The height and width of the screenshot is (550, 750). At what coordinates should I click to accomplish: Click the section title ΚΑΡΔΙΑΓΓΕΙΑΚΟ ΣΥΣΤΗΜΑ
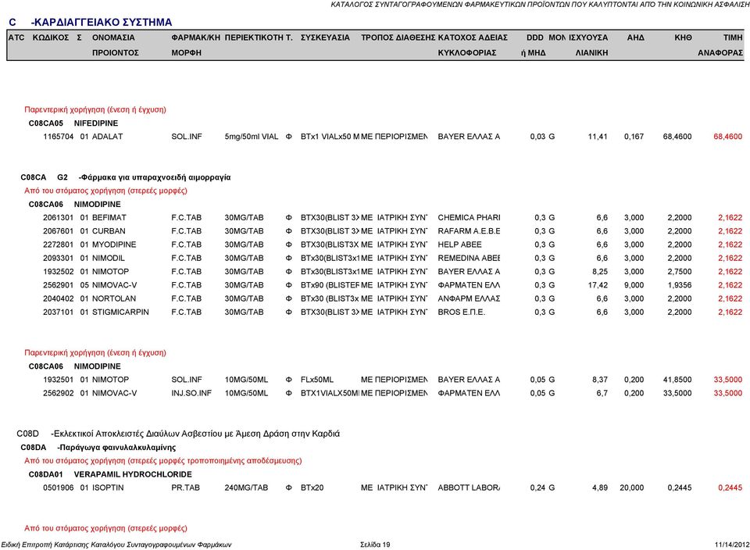(x=101, y=22)
